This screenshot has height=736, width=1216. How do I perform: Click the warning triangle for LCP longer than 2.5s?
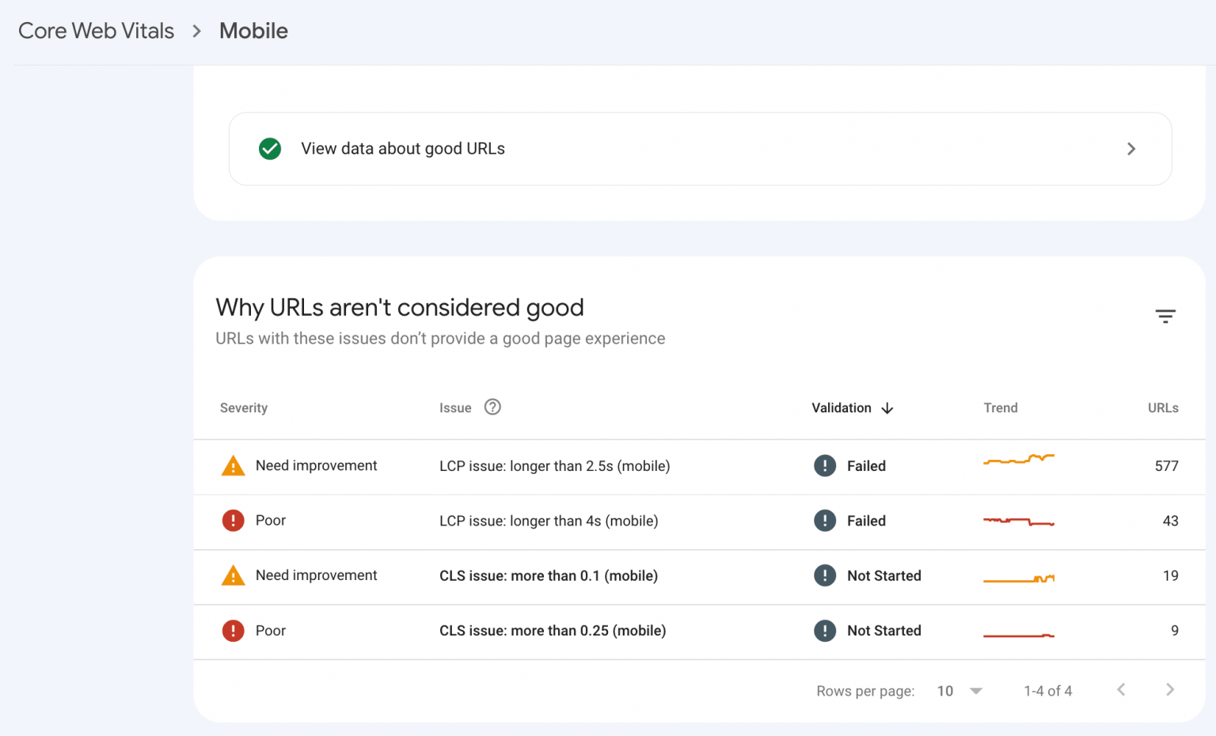pos(233,465)
